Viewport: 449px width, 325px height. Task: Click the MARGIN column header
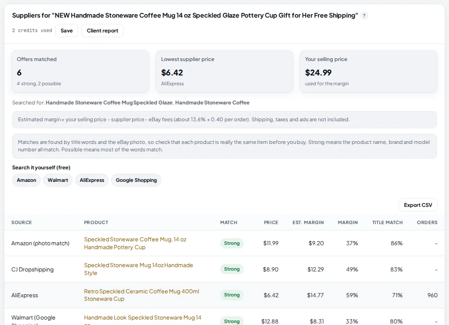[x=348, y=223]
